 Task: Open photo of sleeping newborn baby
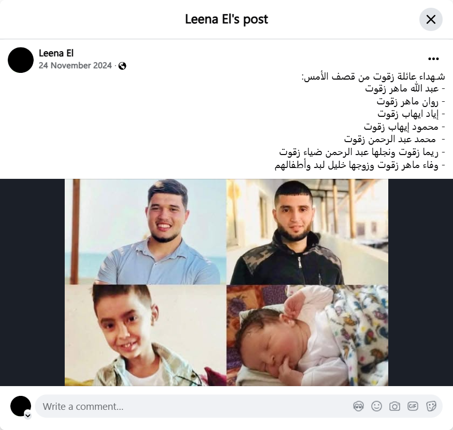[308, 335]
